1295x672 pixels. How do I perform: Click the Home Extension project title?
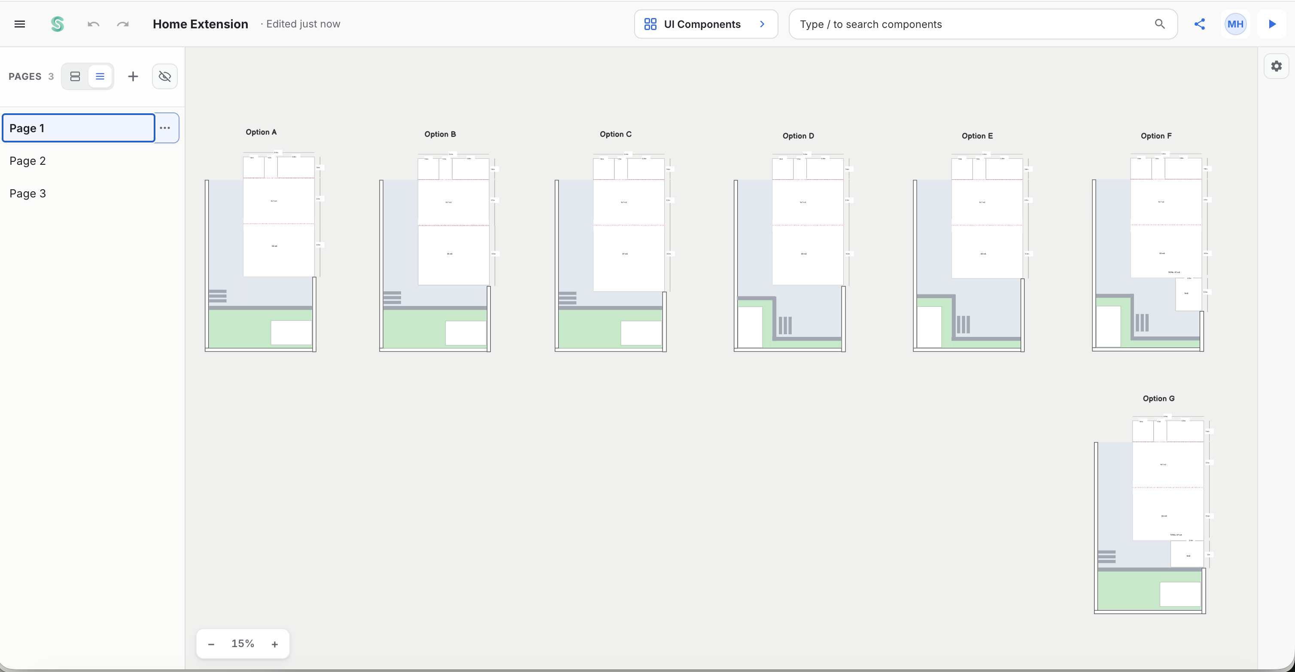pos(200,24)
